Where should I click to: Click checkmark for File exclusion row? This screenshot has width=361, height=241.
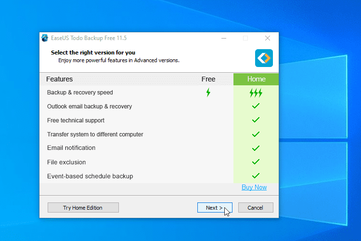tap(256, 162)
